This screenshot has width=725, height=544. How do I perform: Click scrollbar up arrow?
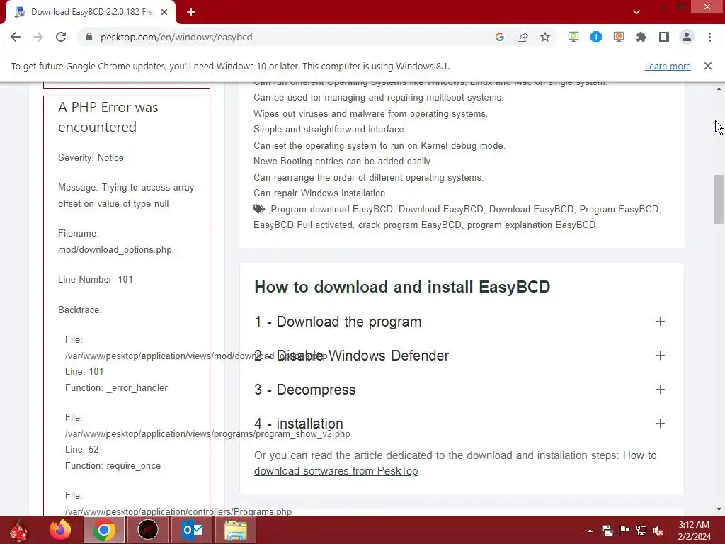tap(719, 89)
